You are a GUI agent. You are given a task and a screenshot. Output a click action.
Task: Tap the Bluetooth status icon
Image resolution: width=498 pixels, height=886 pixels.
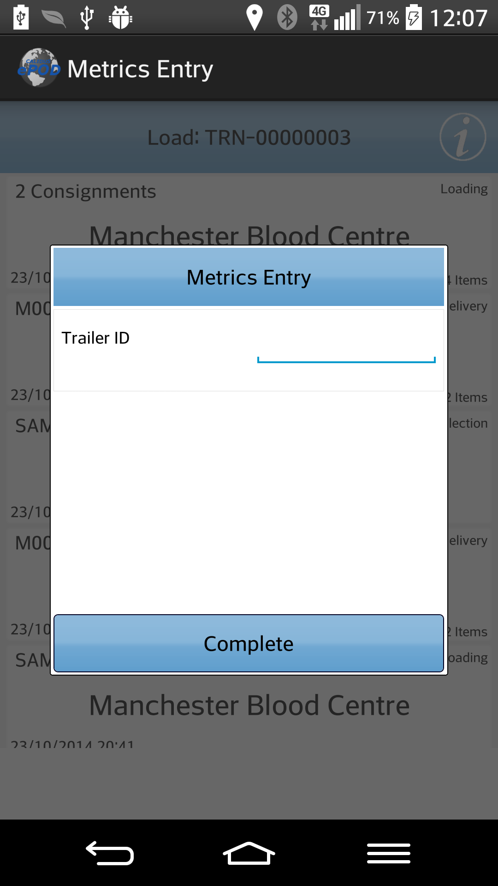(287, 18)
